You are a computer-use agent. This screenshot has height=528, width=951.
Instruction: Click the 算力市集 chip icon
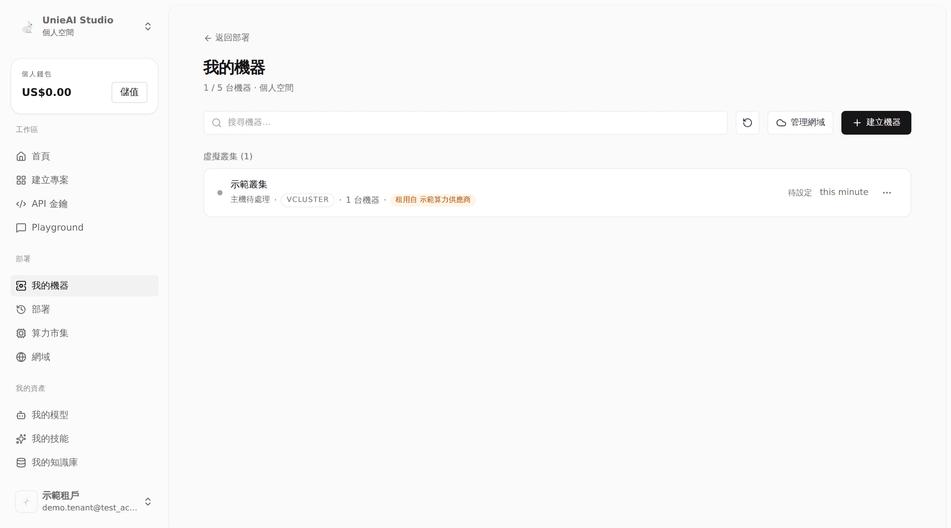[x=21, y=333]
